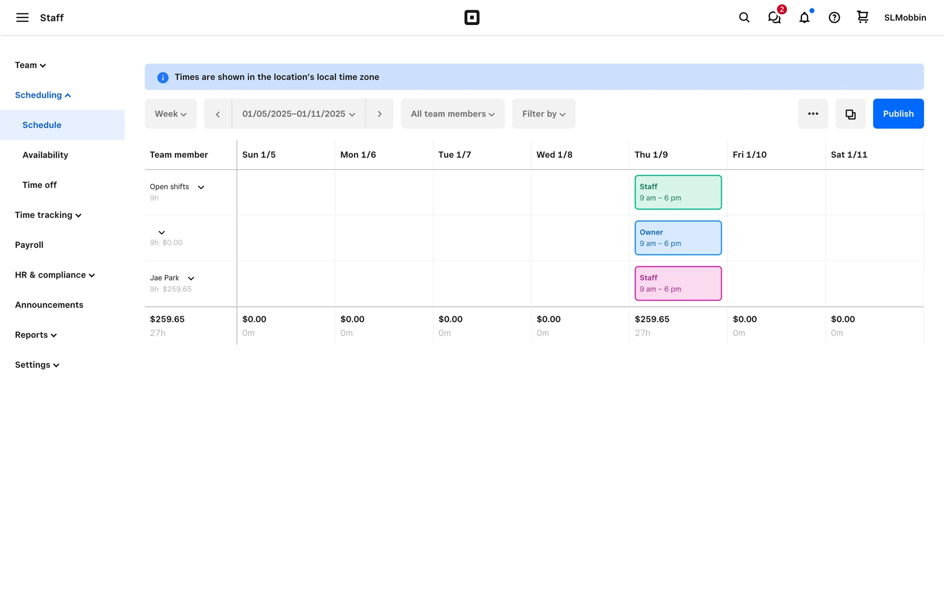944x590 pixels.
Task: Open the pink Staff shift for Jae Park
Action: coord(678,284)
